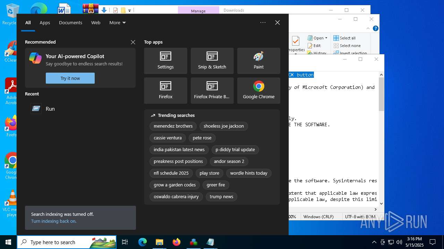Open Google Chrome desktop shortcut
This screenshot has height=249, width=444.
click(x=11, y=166)
